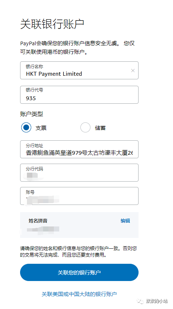173x309 pixels.
Task: Open the 编辑 link beside 姓名拼音
Action: click(125, 221)
